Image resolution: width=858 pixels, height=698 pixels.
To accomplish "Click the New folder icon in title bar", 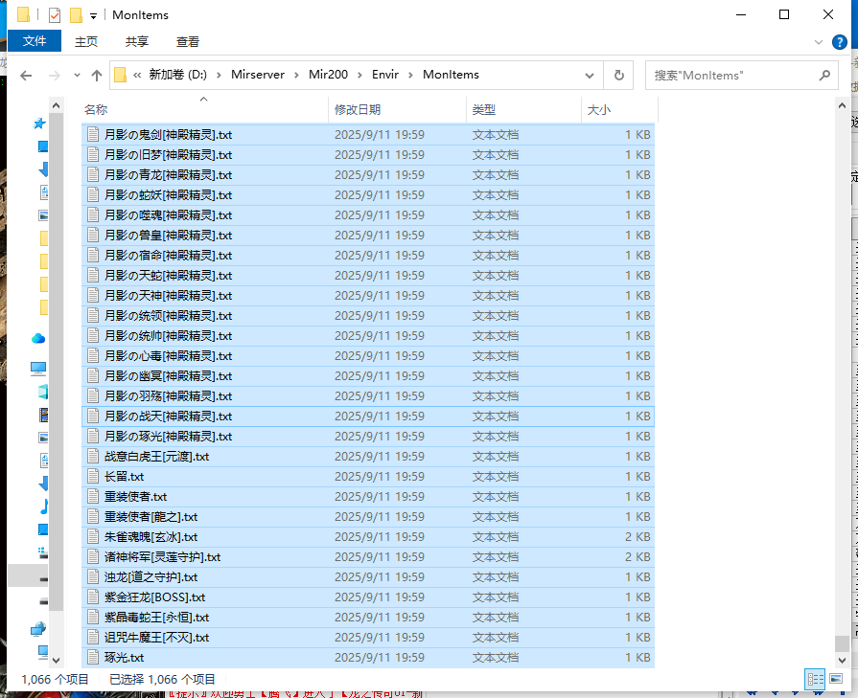I will (76, 15).
